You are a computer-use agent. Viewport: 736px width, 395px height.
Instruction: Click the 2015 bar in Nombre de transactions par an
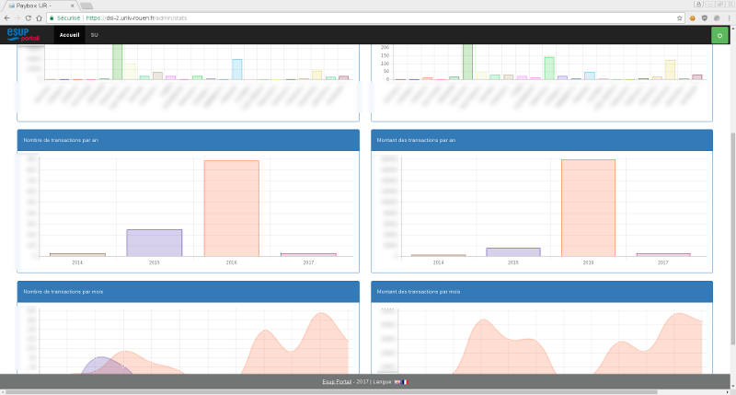[x=154, y=242]
